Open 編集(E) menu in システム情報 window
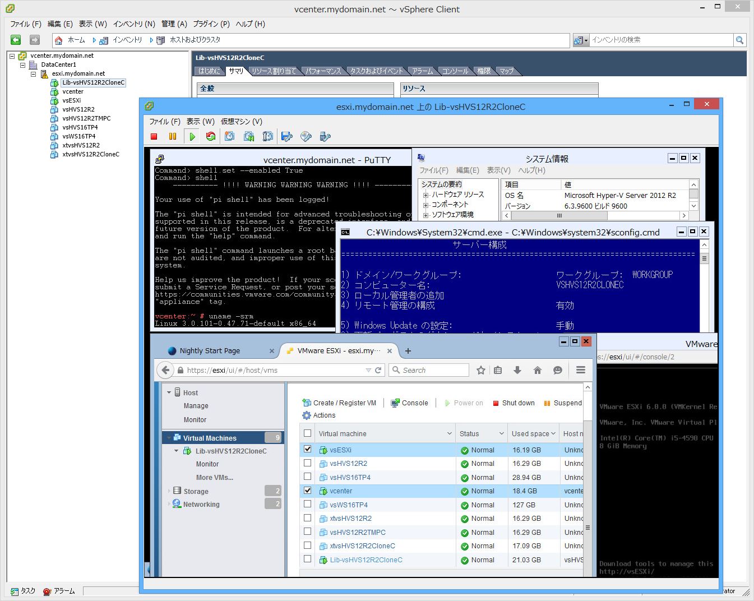 coord(468,170)
